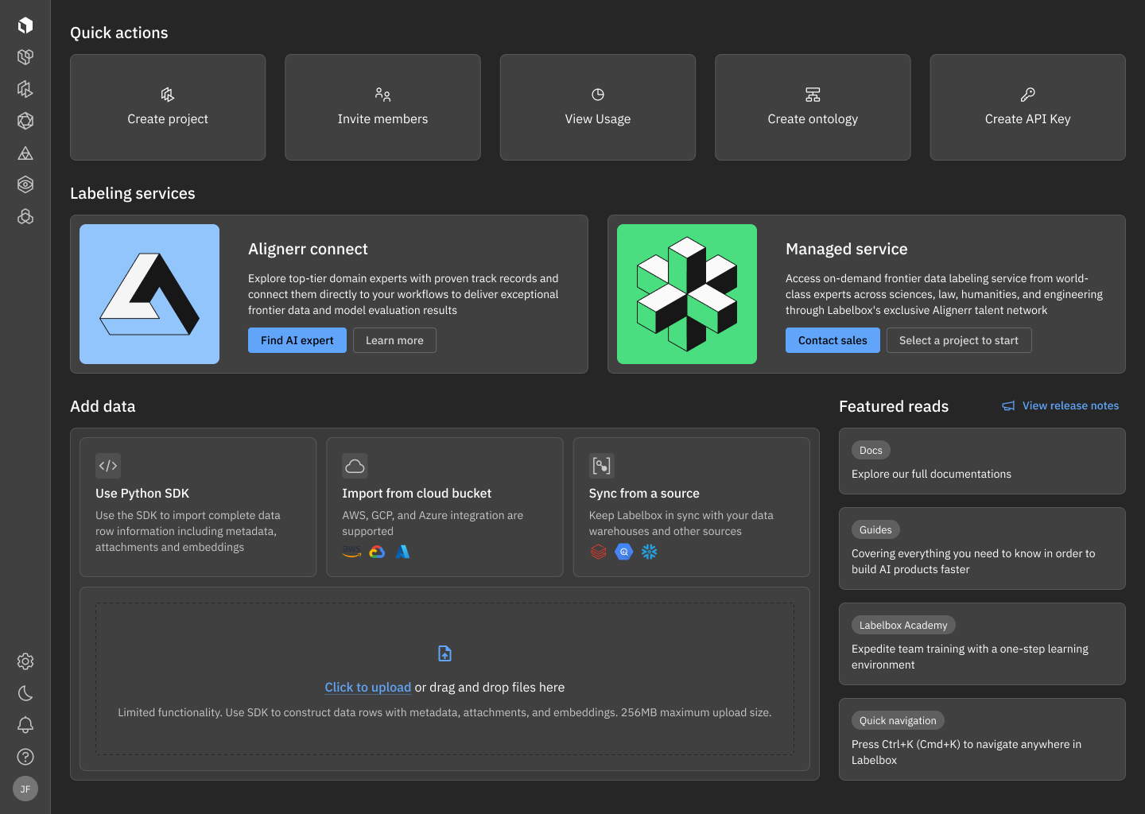The height and width of the screenshot is (814, 1145).
Task: Click the Alignerr connect logo thumbnail
Action: coord(149,294)
